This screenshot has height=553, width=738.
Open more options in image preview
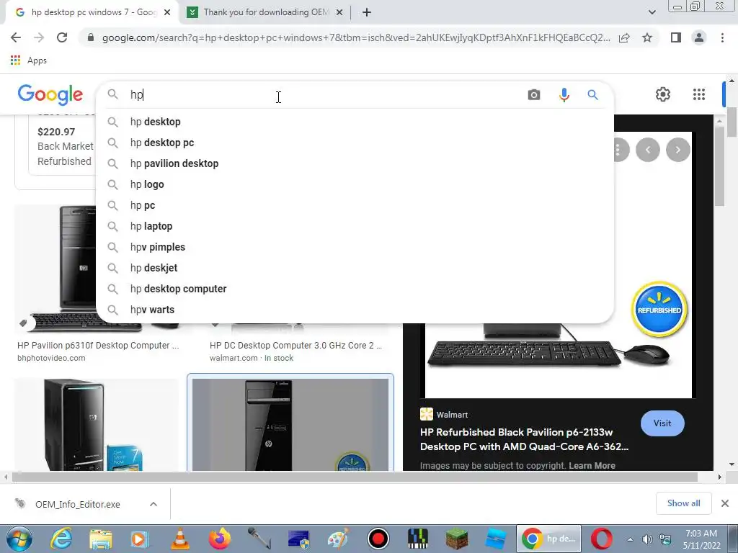(621, 150)
